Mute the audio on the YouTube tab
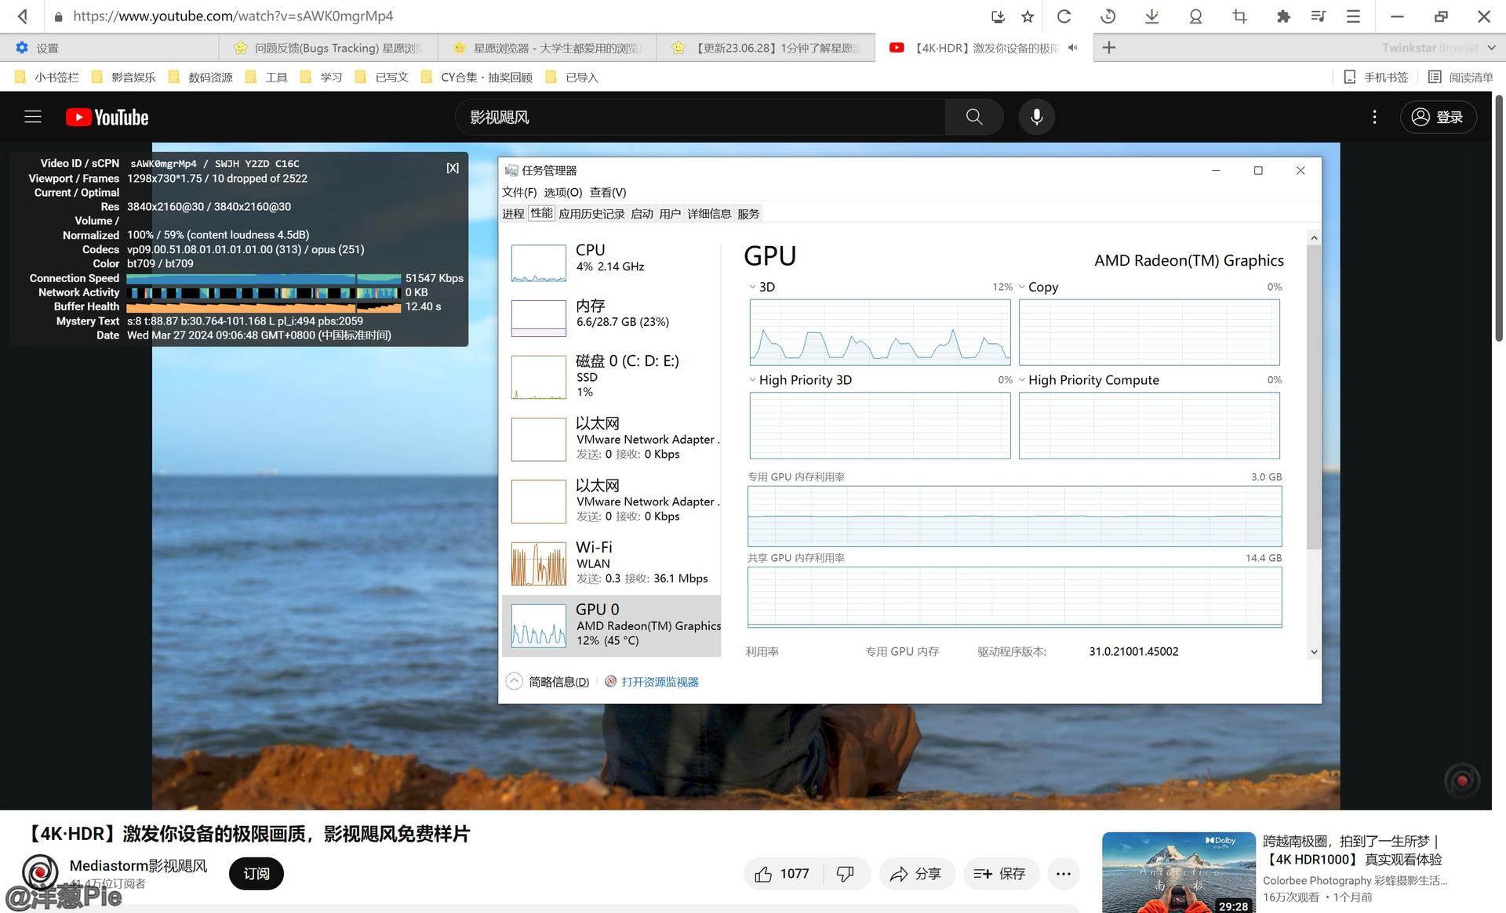The image size is (1506, 913). (1072, 48)
